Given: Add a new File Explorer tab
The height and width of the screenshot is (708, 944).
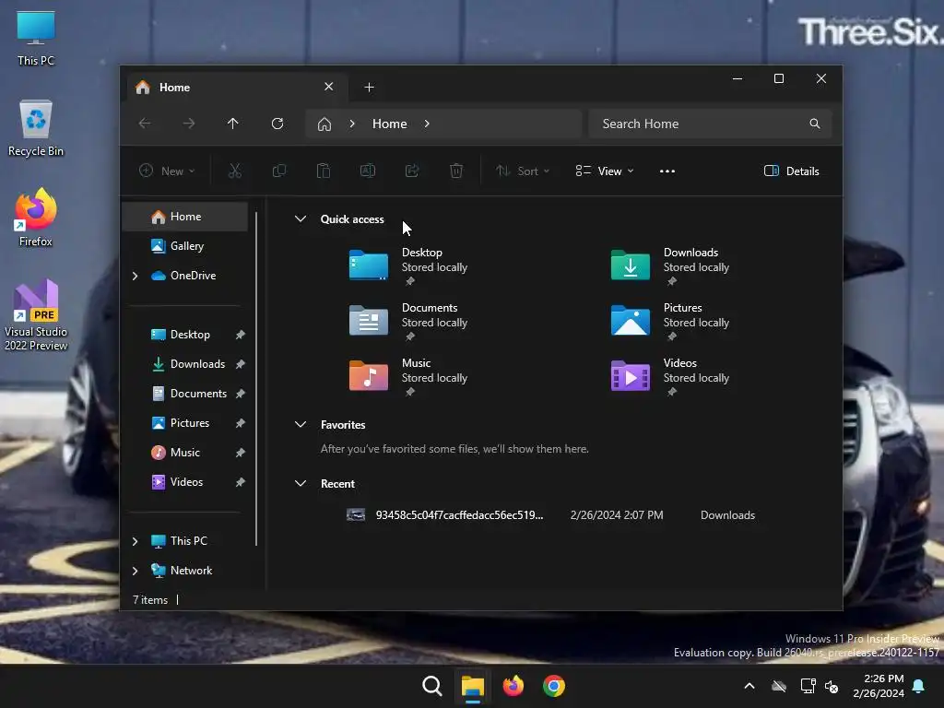Looking at the screenshot, I should (x=369, y=88).
